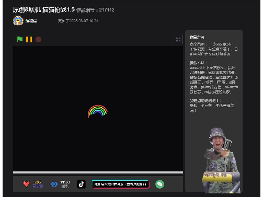
Task: Open the TikTok share icon
Action: (x=81, y=184)
